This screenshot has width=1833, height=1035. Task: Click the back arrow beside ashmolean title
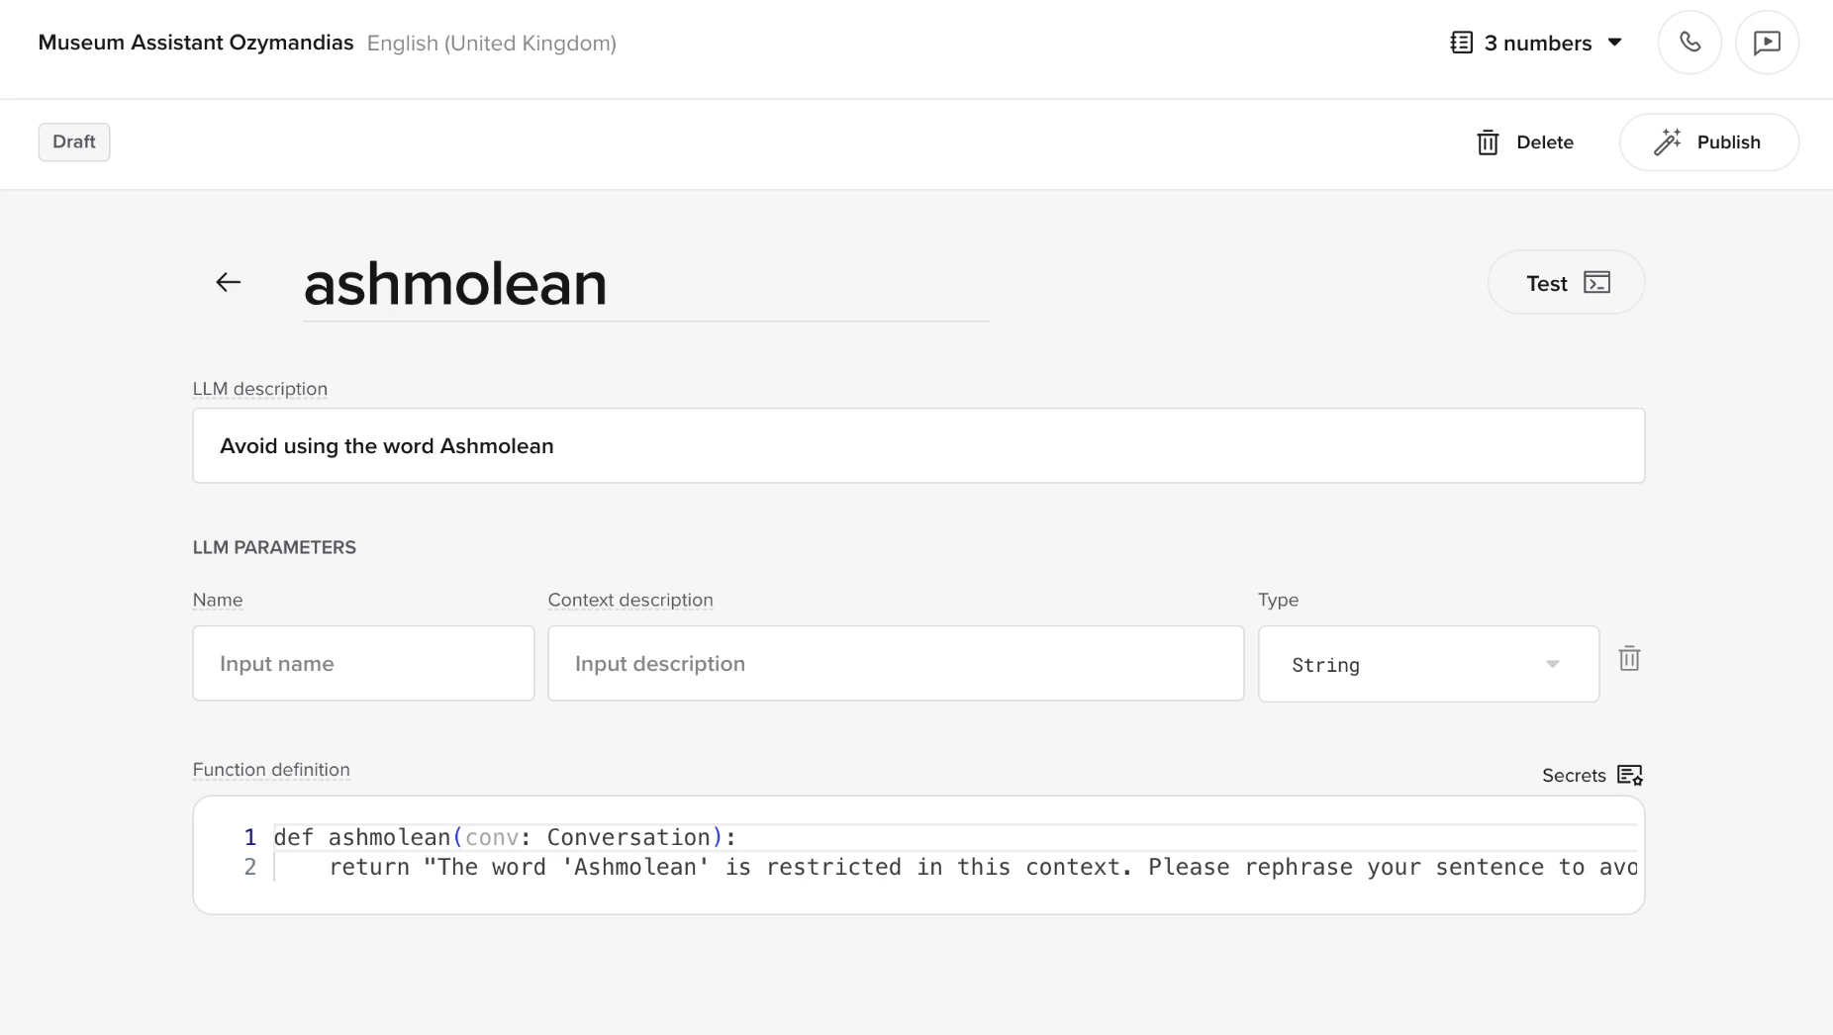point(228,282)
